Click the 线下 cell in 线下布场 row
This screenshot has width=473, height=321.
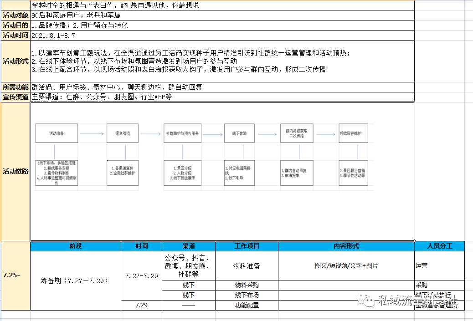click(x=189, y=295)
